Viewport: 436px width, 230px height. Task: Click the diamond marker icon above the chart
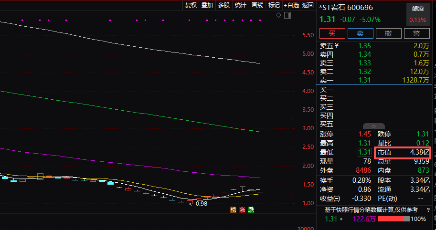[x=278, y=15]
